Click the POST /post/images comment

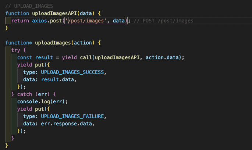point(163,21)
